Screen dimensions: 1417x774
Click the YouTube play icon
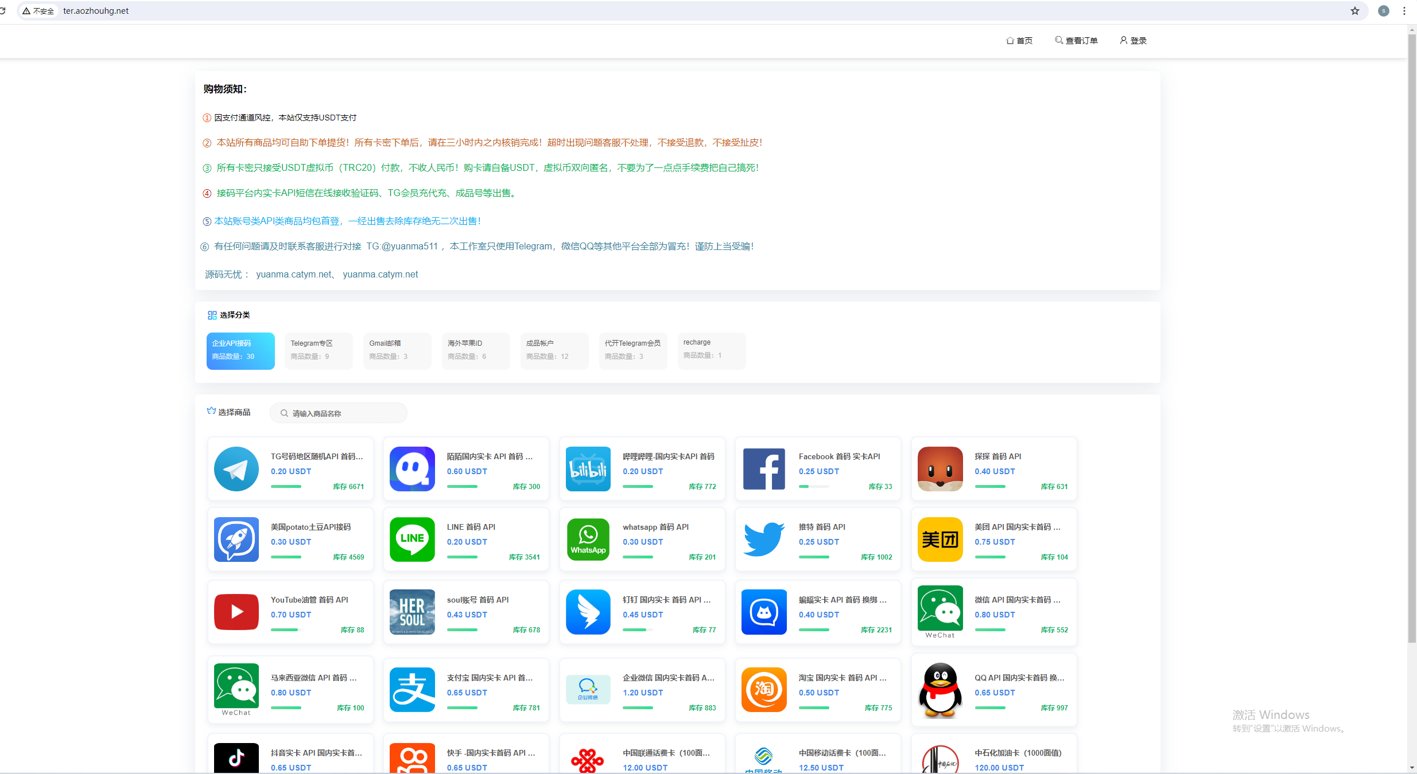point(236,612)
